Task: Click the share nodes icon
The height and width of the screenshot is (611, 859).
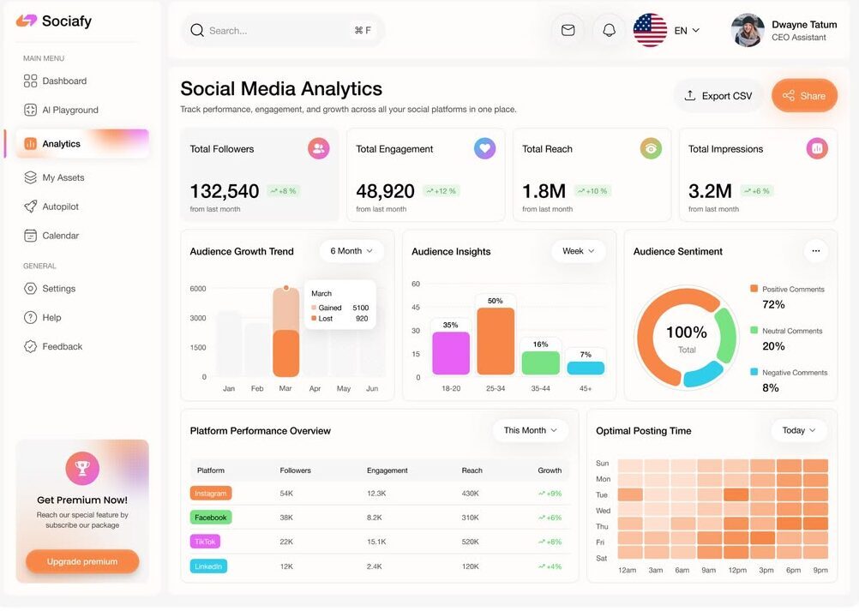Action: pos(789,96)
